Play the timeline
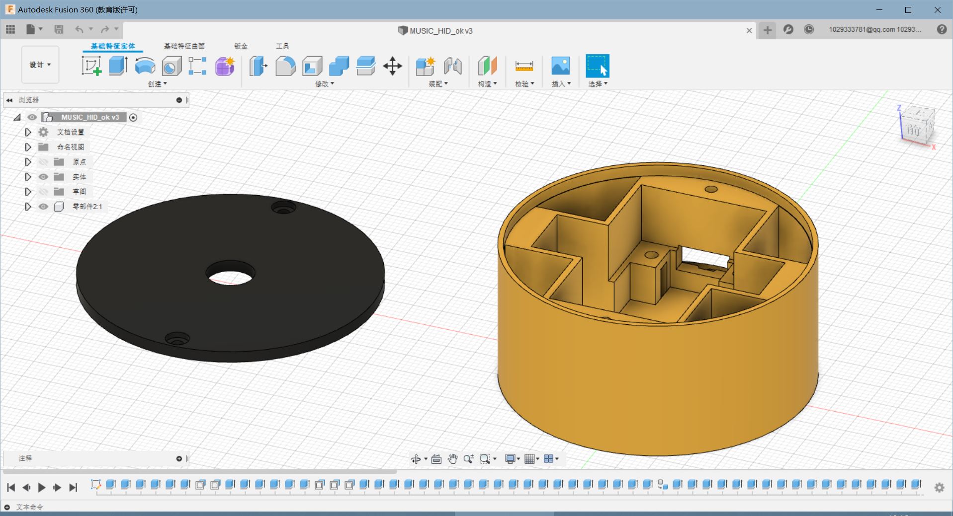Viewport: 953px width, 516px height. (42, 488)
